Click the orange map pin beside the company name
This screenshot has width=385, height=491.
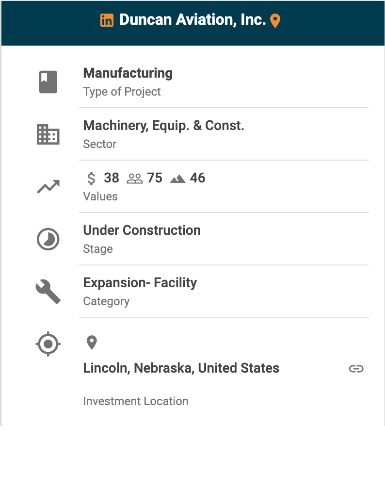tap(275, 21)
